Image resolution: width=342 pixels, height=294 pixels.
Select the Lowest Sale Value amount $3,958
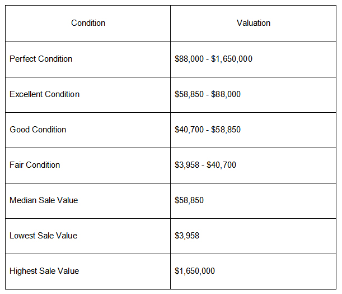pos(187,236)
